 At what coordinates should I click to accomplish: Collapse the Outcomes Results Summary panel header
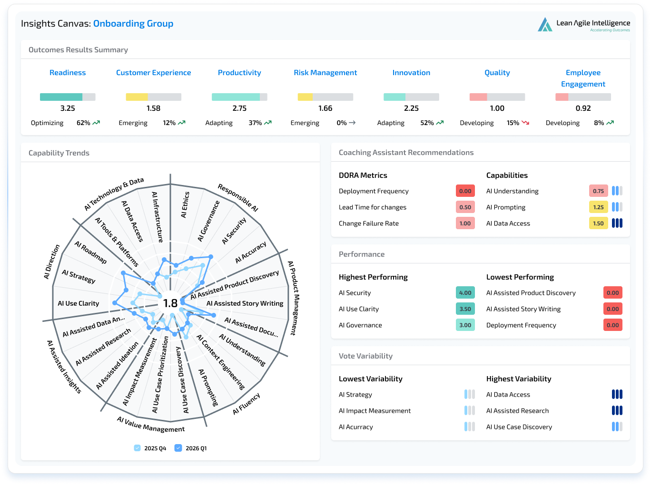[x=78, y=49]
